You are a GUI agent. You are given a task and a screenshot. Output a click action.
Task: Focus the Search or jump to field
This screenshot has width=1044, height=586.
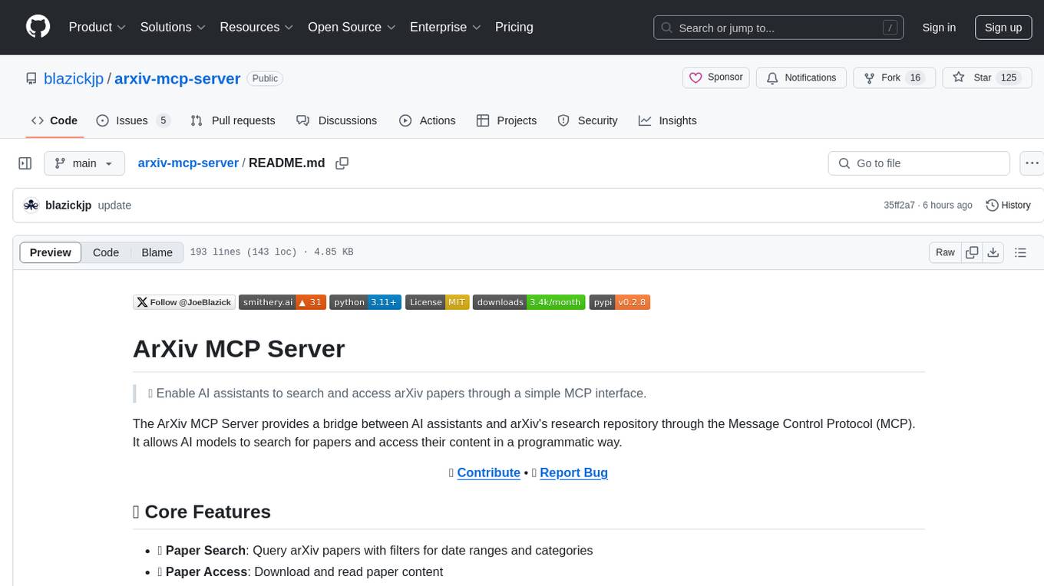coord(778,28)
